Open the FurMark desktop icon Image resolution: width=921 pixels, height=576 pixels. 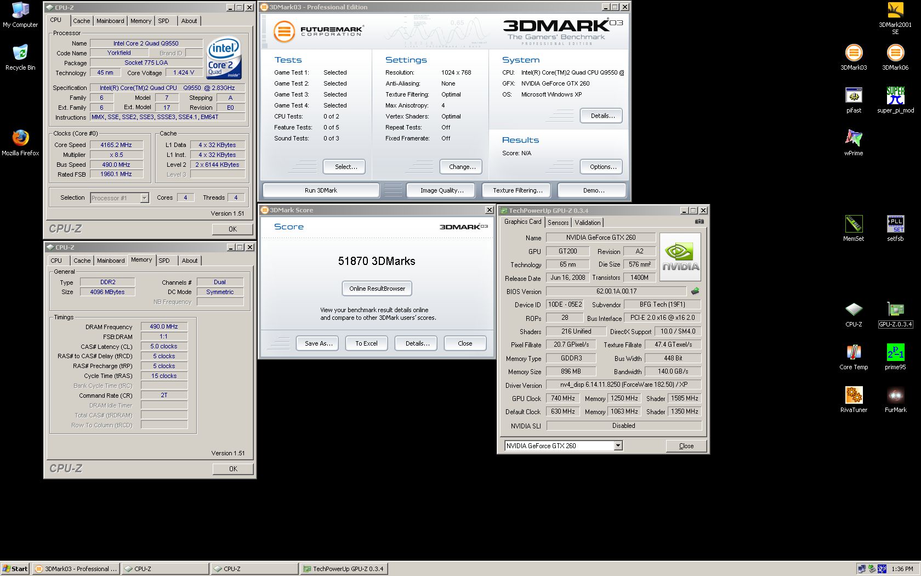tap(895, 400)
